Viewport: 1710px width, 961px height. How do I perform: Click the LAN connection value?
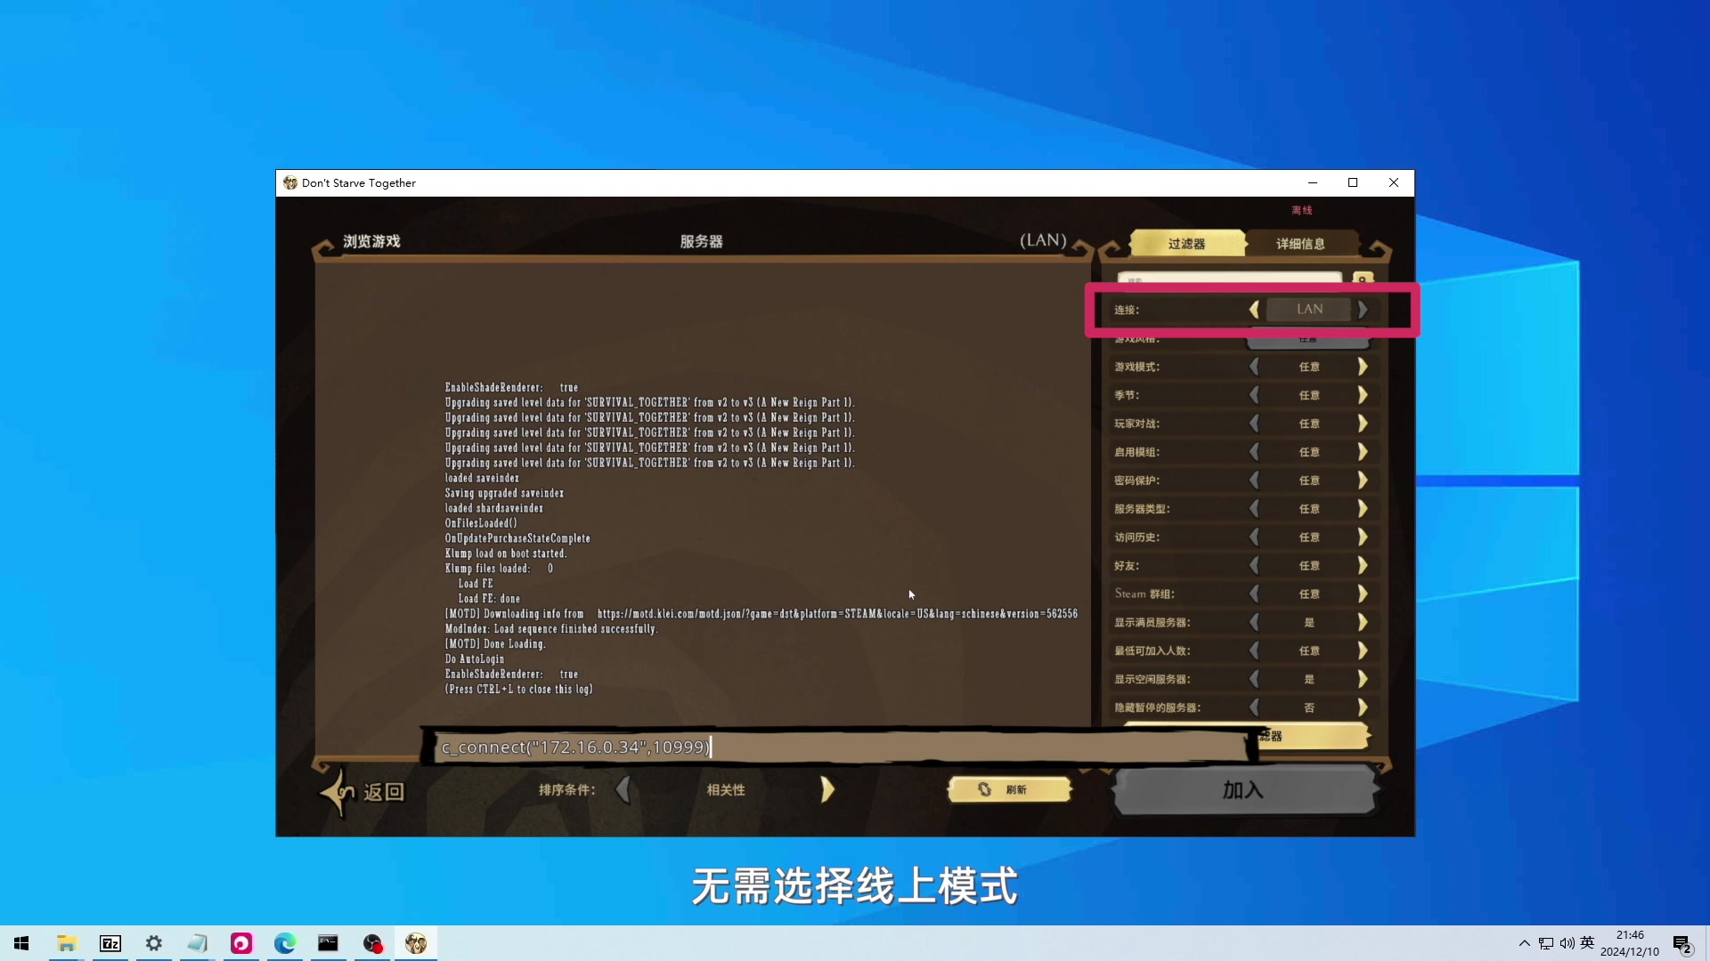click(1309, 309)
